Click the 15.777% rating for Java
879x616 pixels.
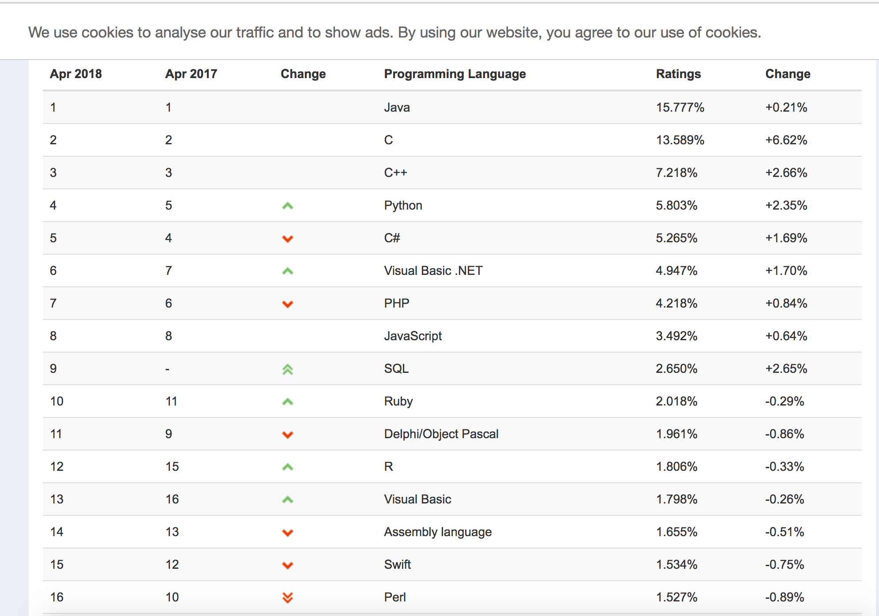click(x=680, y=107)
